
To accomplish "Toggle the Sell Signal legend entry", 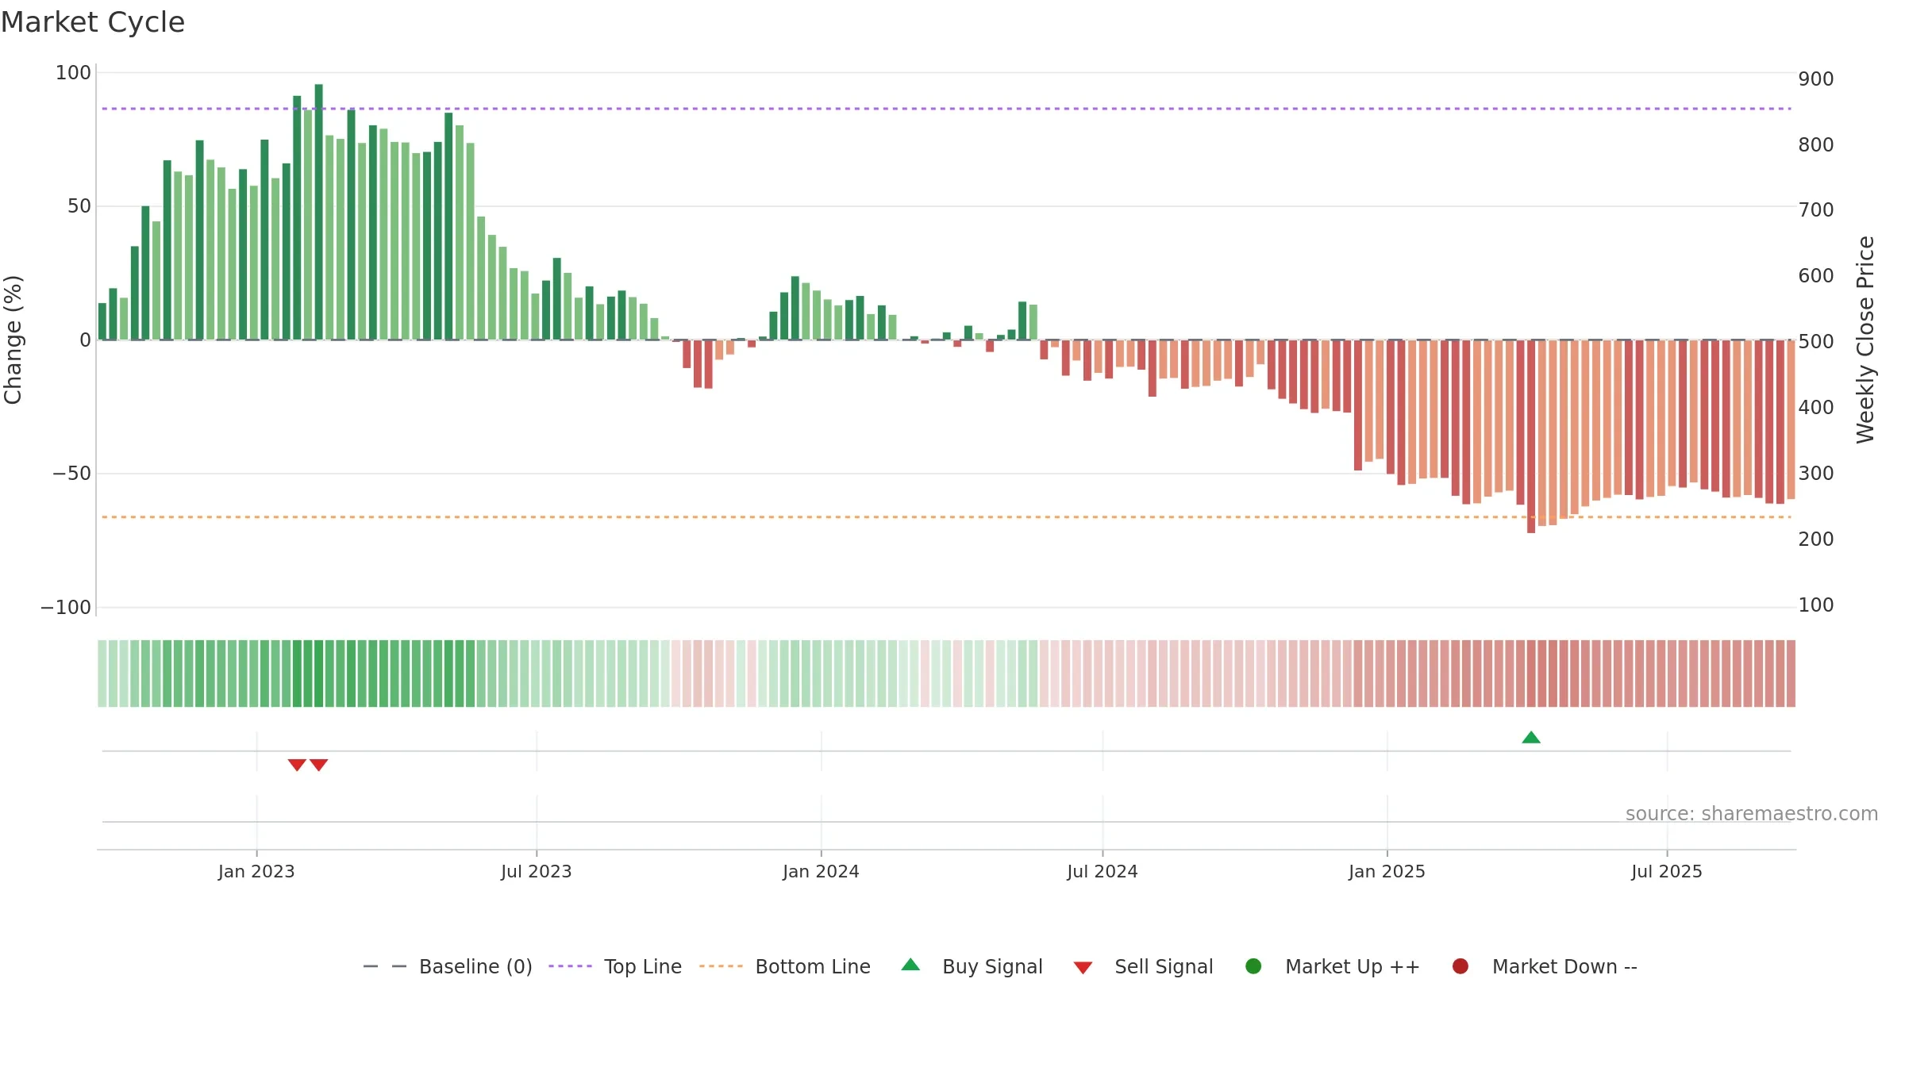I will tap(1143, 966).
